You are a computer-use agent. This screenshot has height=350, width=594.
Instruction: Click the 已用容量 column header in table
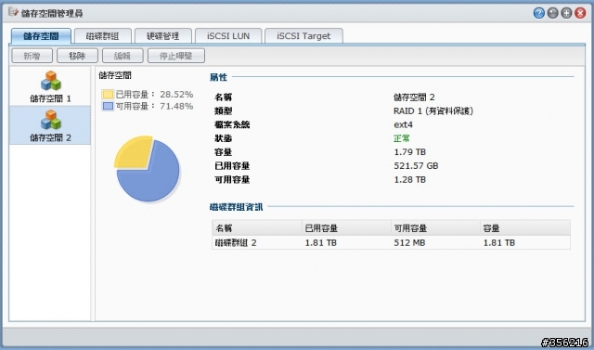pyautogui.click(x=346, y=228)
